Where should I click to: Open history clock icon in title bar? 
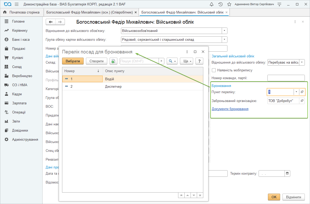click(x=220, y=4)
